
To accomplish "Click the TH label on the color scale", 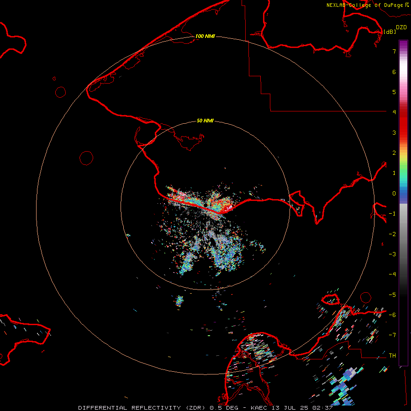I will click(392, 355).
